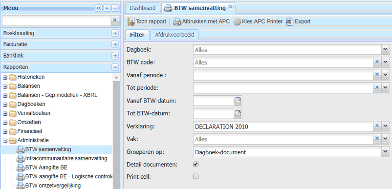The image size is (392, 189).
Task: Collapse the Menu panel with double-arrow icon
Action: click(99, 8)
